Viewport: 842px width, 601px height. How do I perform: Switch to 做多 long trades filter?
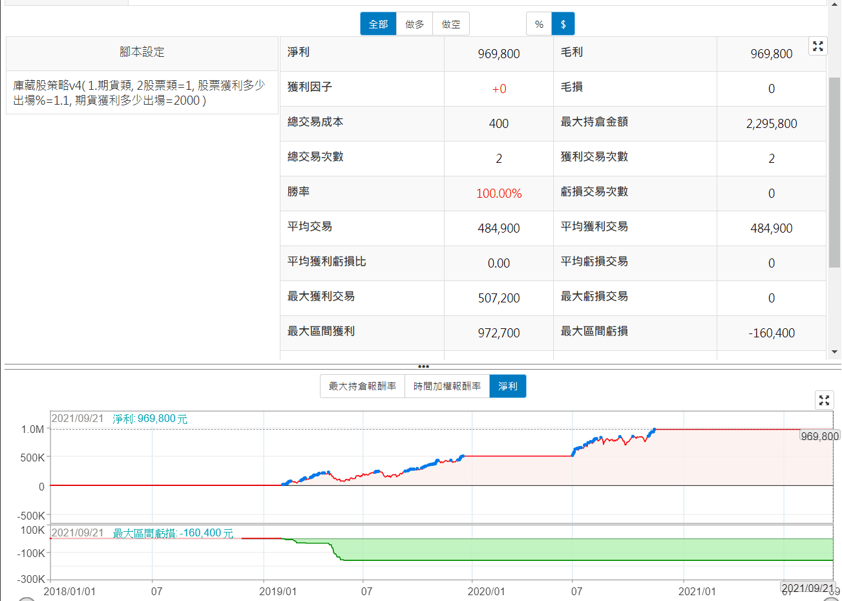414,24
